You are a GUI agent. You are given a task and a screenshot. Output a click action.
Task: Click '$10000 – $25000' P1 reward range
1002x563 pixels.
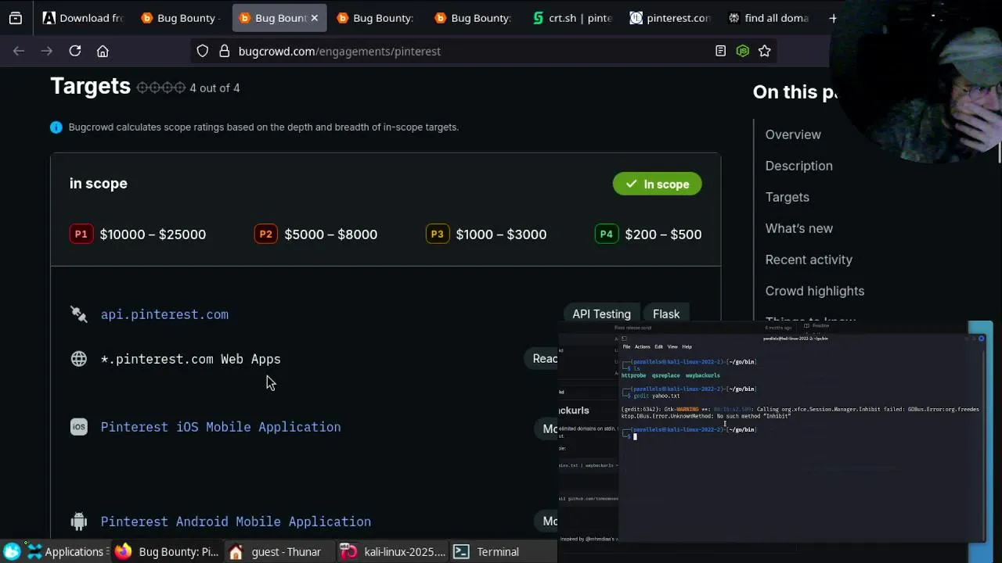click(153, 234)
